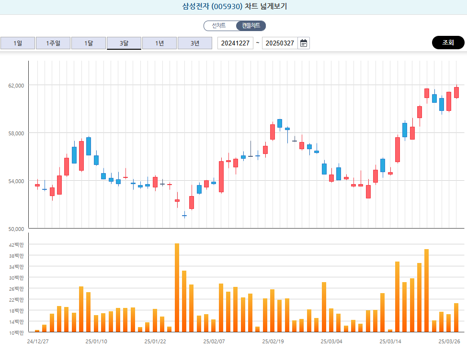Image resolution: width=467 pixels, height=350 pixels.
Task: Select the 3달 period tab
Action: point(124,43)
